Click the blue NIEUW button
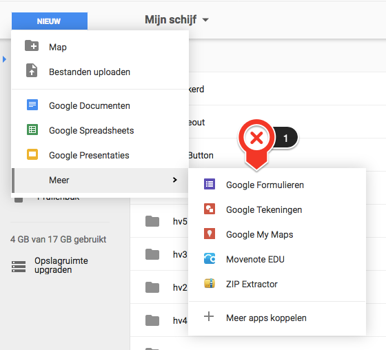Viewport: 386px width, 350px height. click(50, 21)
